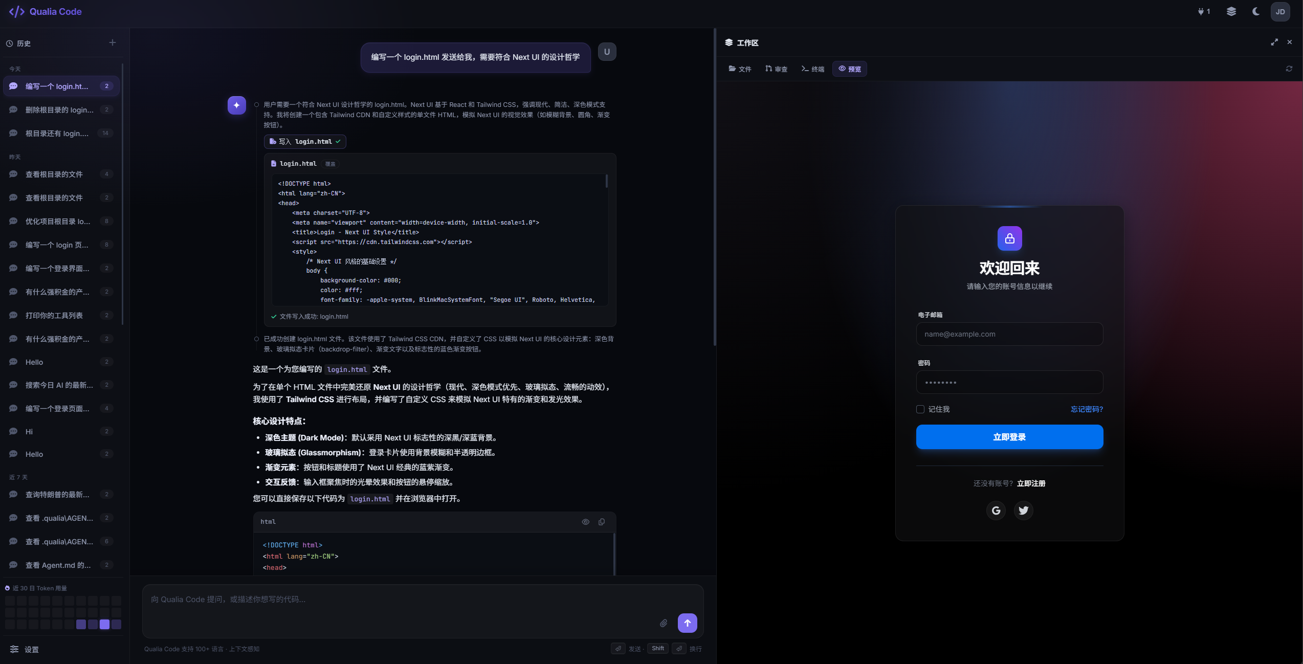
Task: Switch theme with the moon icon
Action: coord(1256,11)
